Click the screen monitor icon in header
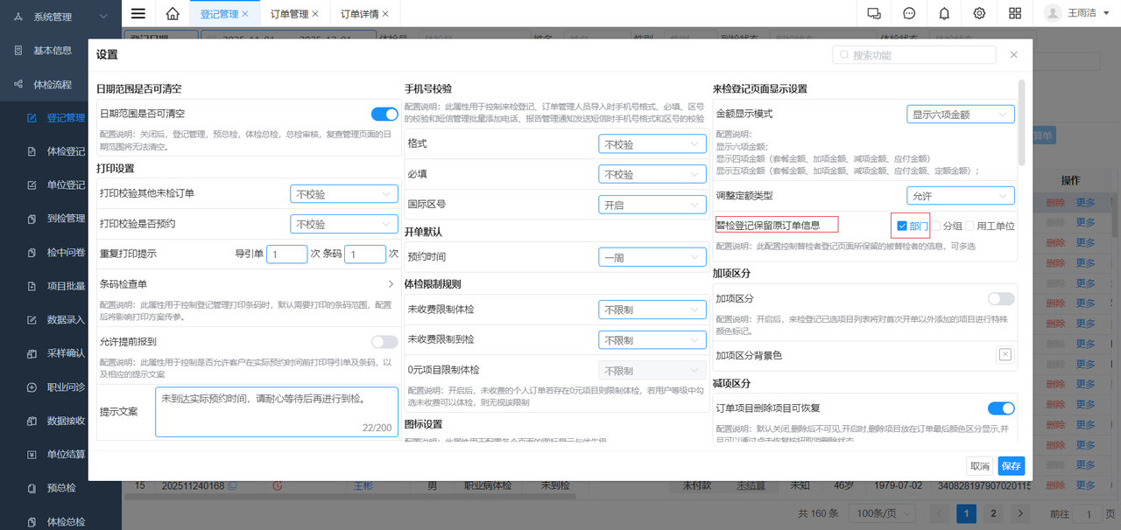Viewport: 1121px width, 530px height. [873, 13]
